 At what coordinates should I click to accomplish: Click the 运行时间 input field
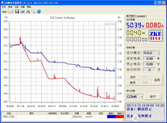tap(149, 70)
